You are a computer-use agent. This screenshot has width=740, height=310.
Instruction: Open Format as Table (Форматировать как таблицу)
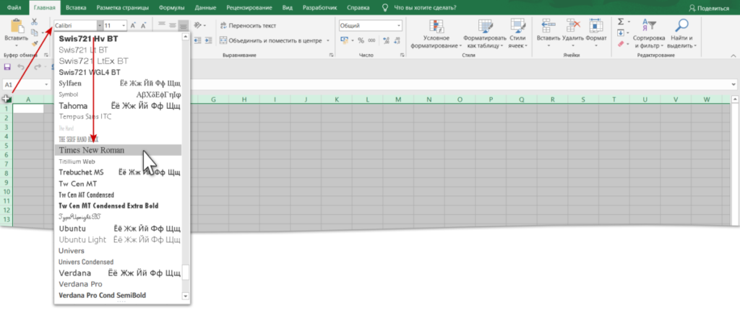485,35
